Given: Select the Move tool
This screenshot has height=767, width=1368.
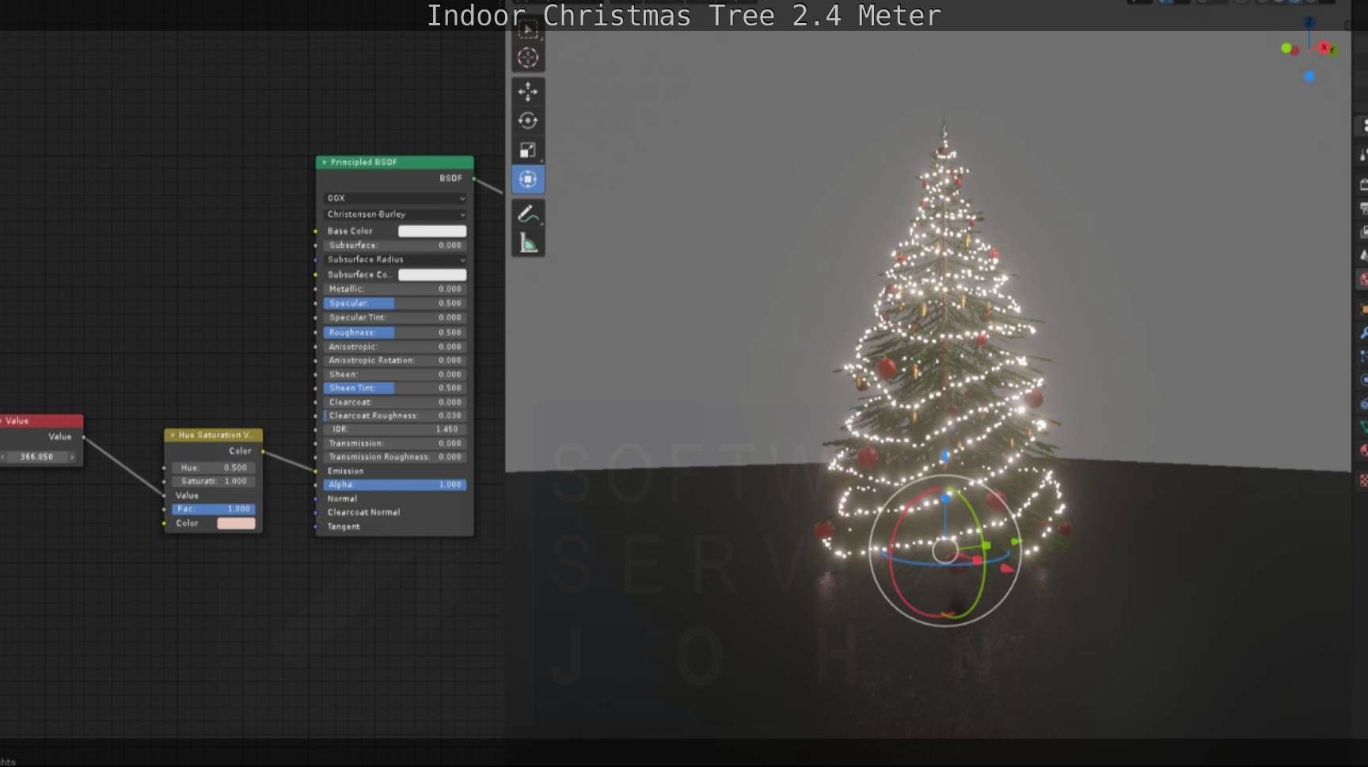Looking at the screenshot, I should coord(528,92).
